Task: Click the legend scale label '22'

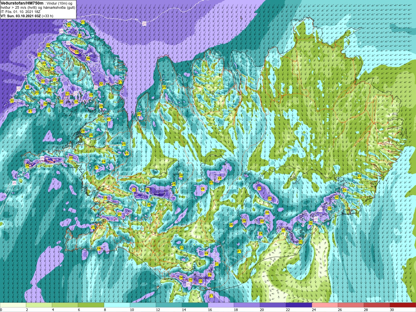Action: [288, 310]
